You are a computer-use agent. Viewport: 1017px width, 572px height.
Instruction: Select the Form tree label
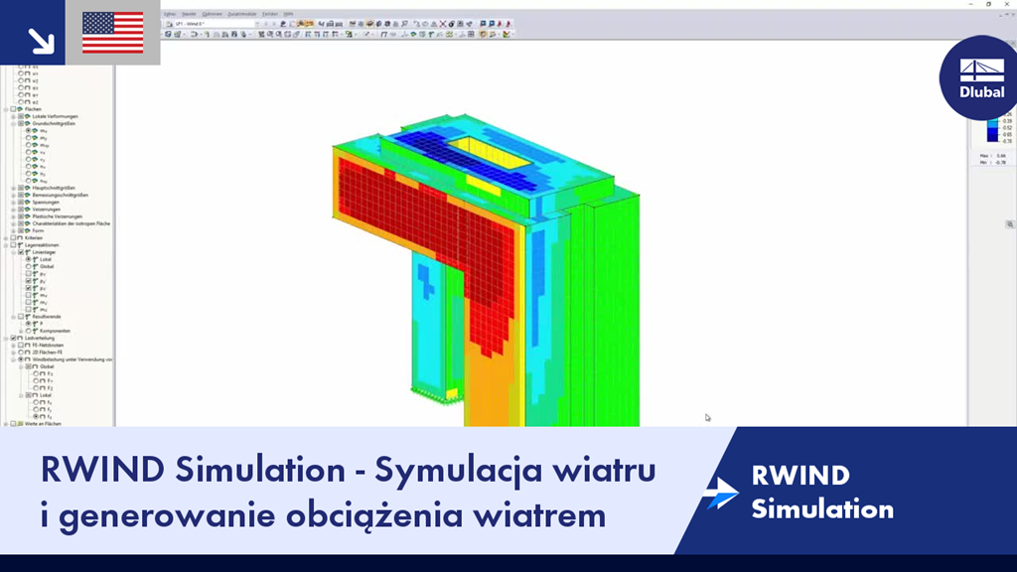pyautogui.click(x=39, y=230)
